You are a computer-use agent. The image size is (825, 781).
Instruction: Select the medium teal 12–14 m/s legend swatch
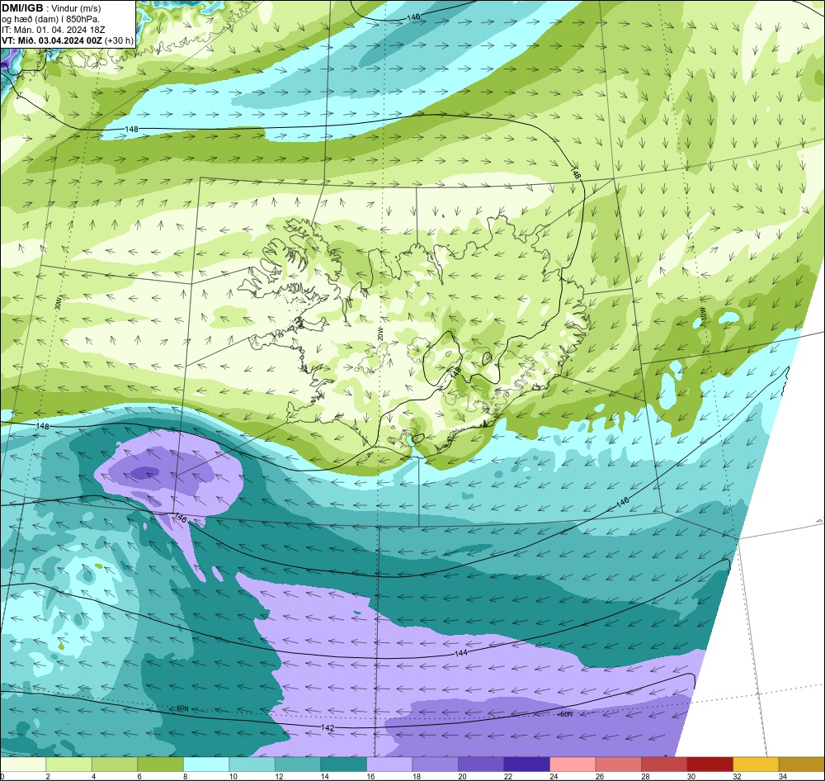[x=298, y=764]
